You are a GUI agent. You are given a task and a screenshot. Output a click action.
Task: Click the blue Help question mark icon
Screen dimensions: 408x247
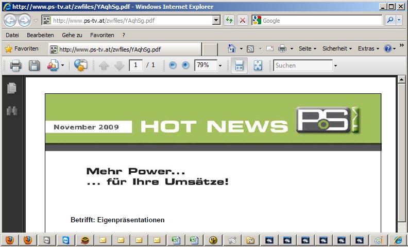tap(388, 48)
